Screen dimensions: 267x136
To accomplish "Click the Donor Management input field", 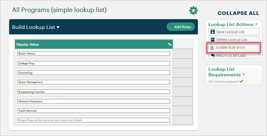I will 94,82.
